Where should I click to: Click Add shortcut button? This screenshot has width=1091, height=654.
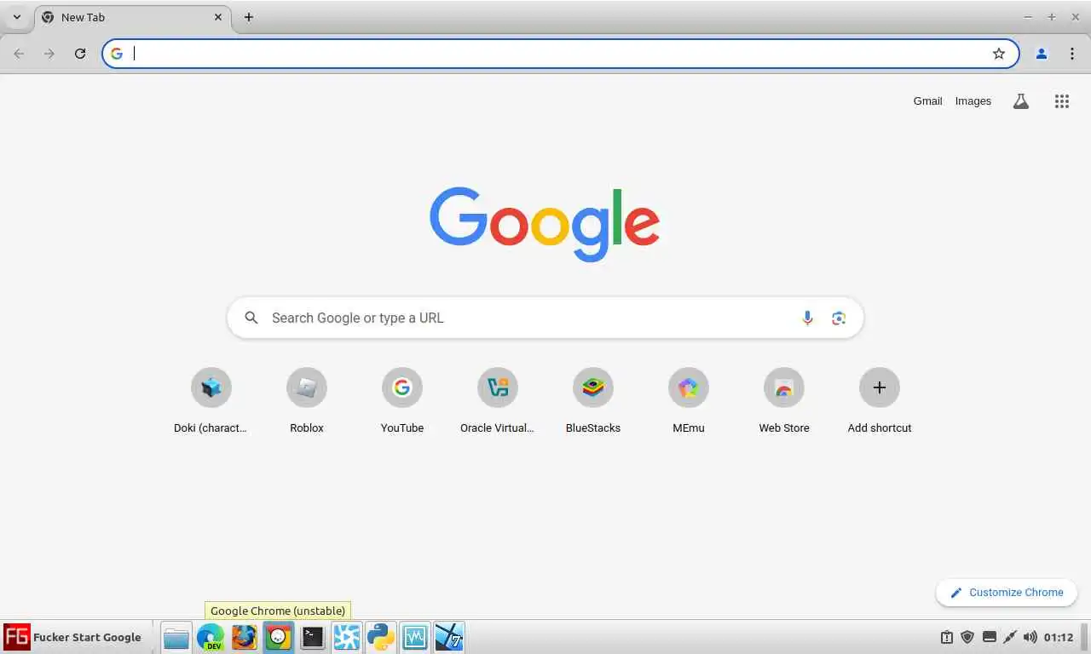click(x=880, y=401)
